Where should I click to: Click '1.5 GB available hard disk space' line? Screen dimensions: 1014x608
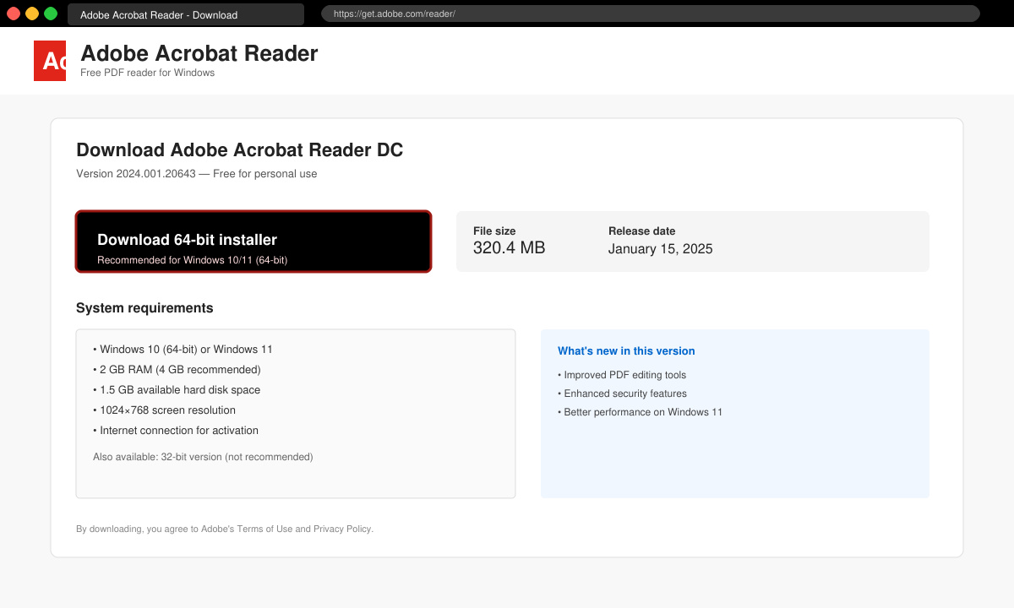click(x=177, y=390)
